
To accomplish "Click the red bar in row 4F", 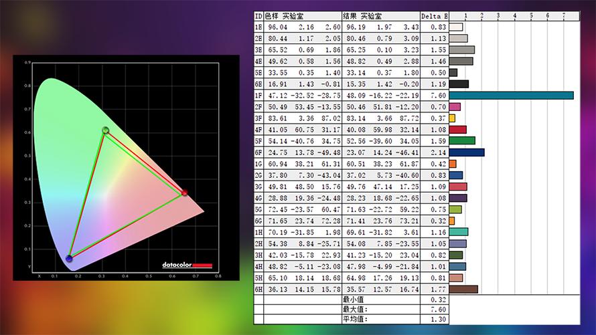I will click(458, 130).
